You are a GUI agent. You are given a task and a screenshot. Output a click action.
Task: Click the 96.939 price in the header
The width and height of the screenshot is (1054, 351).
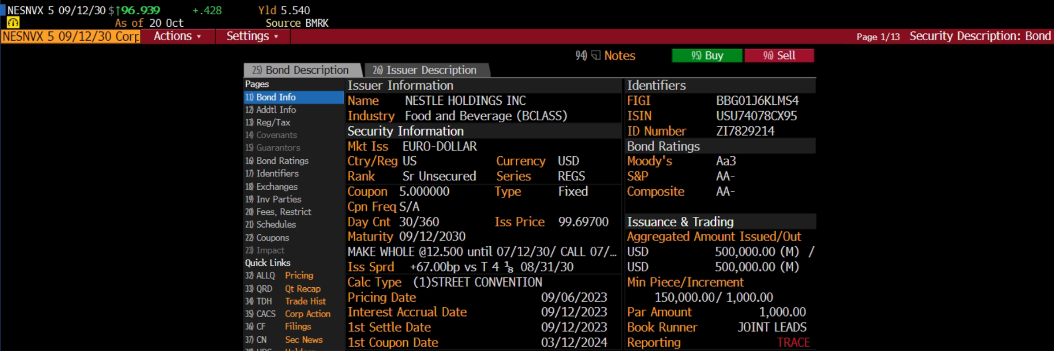point(140,10)
